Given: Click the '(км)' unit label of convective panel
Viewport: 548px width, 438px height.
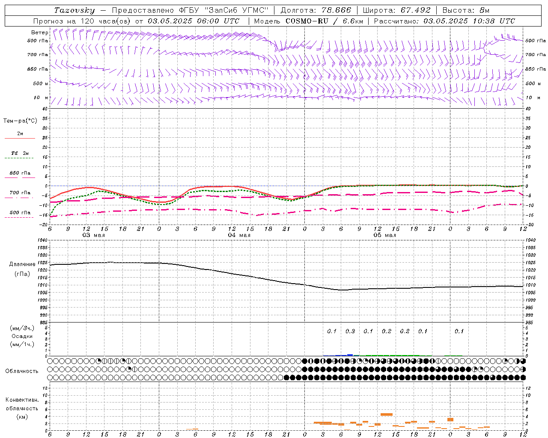Looking at the screenshot, I should pos(22,417).
